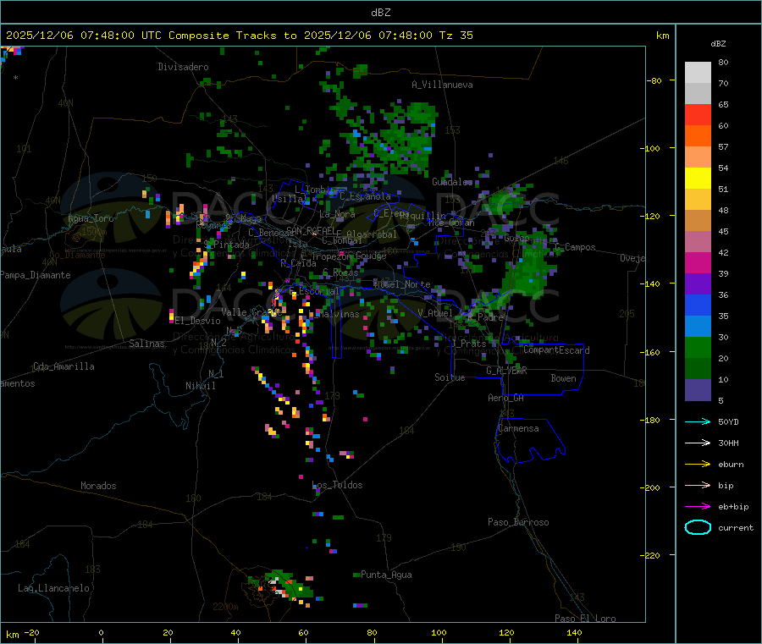
Task: Click the 30HM white arrow legend icon
Action: click(x=698, y=443)
